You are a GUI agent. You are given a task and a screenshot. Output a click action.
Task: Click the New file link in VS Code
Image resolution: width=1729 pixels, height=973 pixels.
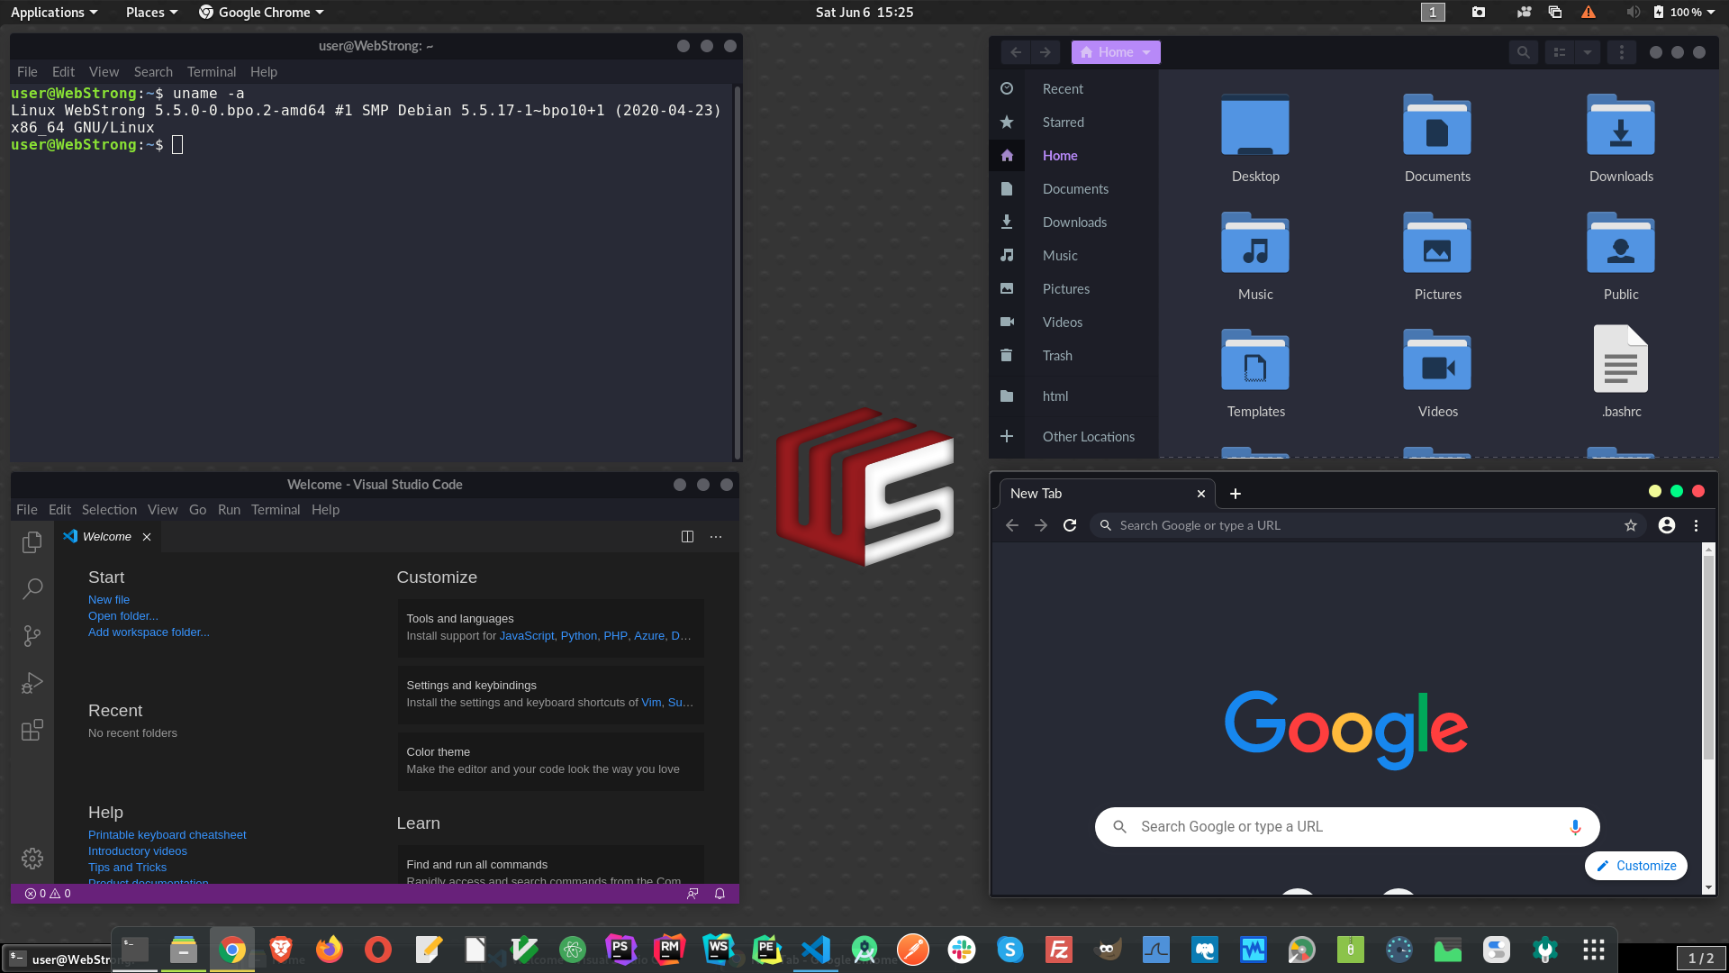tap(109, 600)
